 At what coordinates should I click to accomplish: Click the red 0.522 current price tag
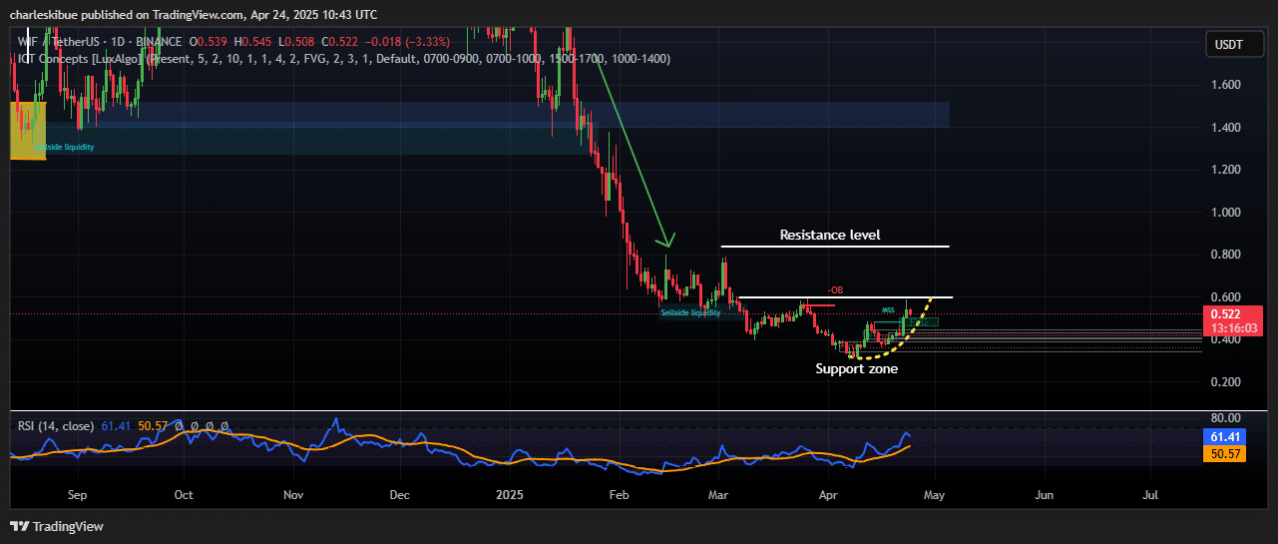pyautogui.click(x=1225, y=313)
